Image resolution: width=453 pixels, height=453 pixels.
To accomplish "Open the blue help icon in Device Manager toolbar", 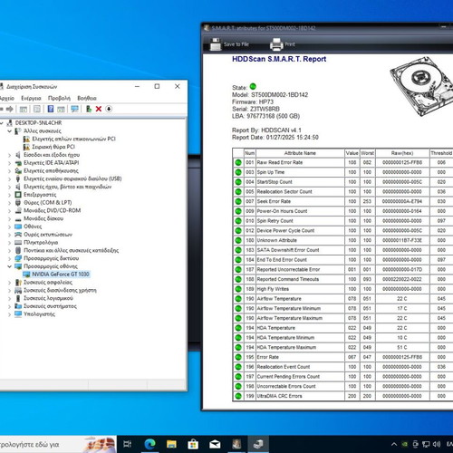I will click(51, 109).
